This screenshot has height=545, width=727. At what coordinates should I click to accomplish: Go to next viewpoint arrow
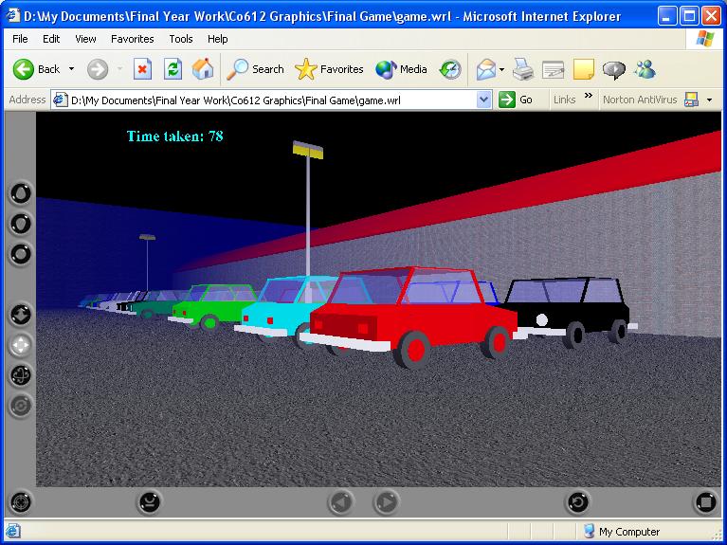(x=386, y=501)
